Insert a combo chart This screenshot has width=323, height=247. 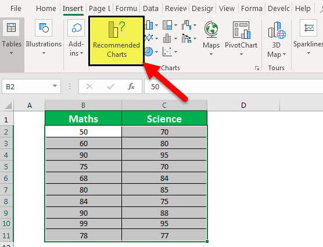tap(186, 38)
